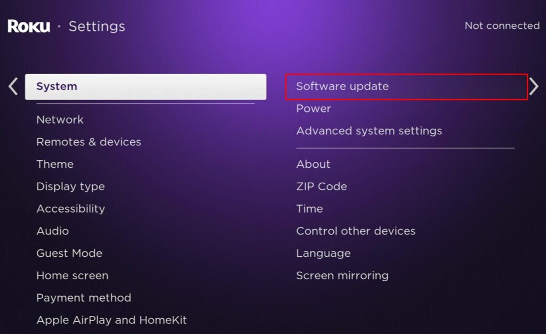Open ZIP Code setting
The image size is (546, 334).
point(322,186)
